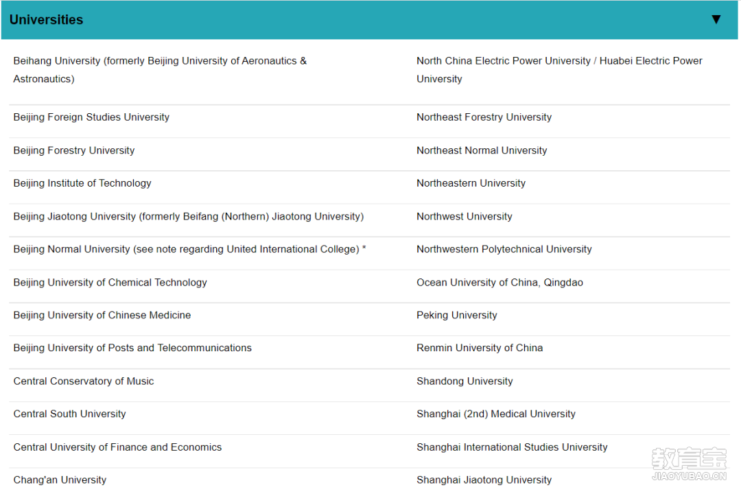
Task: Select Beijing University of Chinese Medicine
Action: [102, 315]
